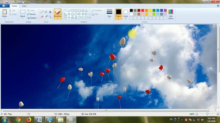This screenshot has height=123, width=220.
Task: Choose the straight Line shape
Action: (66, 11)
